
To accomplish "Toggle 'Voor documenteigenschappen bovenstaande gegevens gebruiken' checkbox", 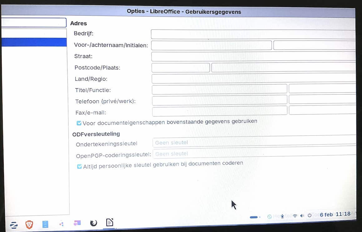I will tap(79, 123).
